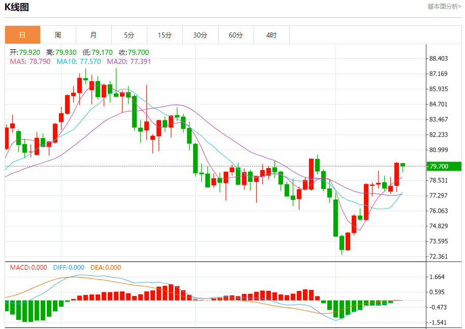Viewport: 465px width, 329px height.
Task: Click the 87.169 price axis label
Action: click(x=439, y=74)
